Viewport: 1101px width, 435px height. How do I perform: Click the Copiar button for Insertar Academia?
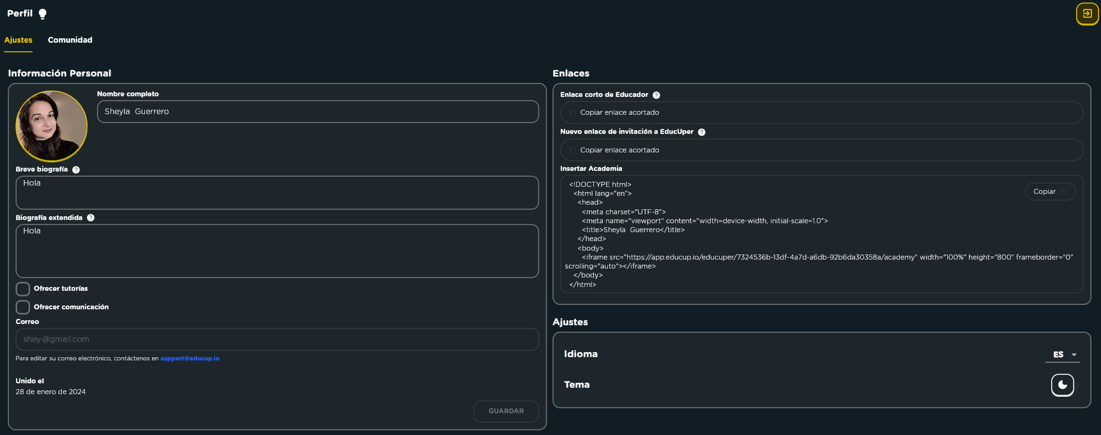point(1050,191)
